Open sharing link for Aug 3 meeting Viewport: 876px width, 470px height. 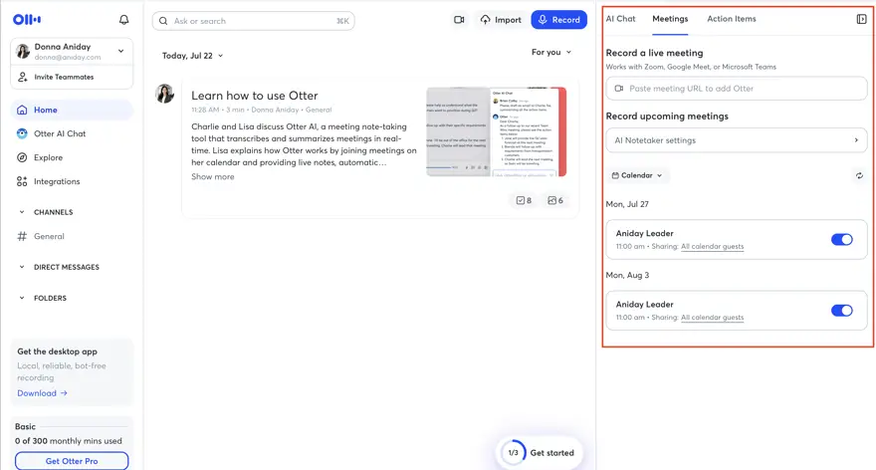(x=713, y=318)
